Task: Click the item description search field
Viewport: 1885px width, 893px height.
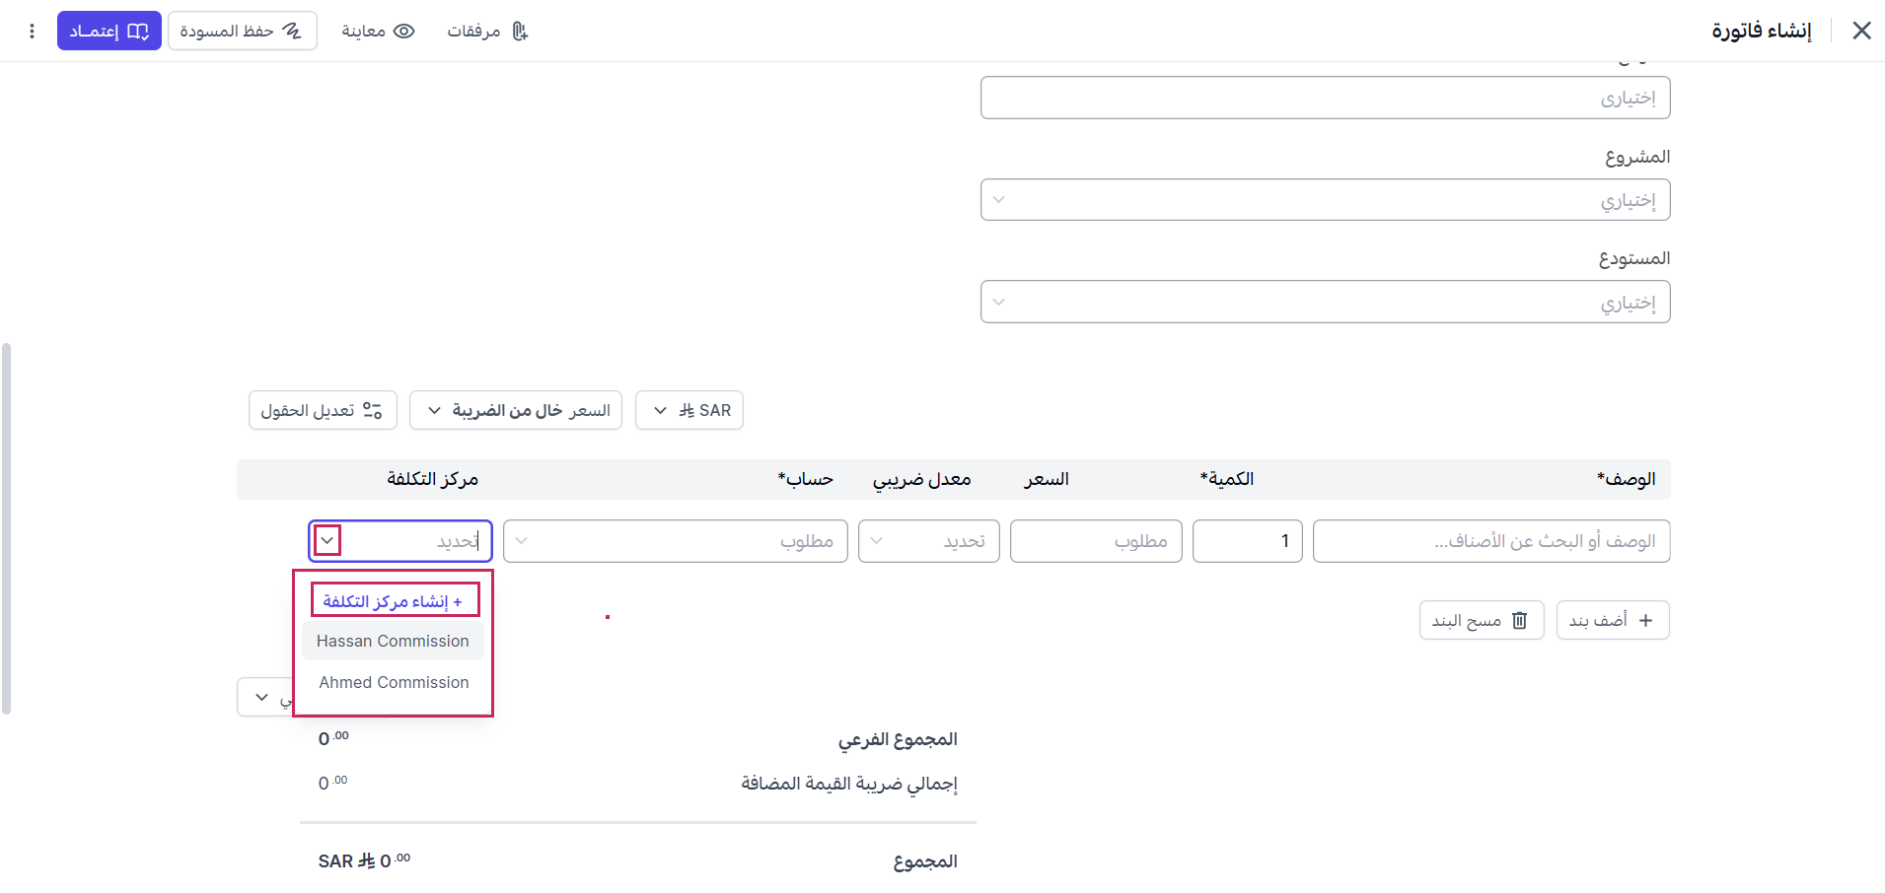Action: point(1491,541)
